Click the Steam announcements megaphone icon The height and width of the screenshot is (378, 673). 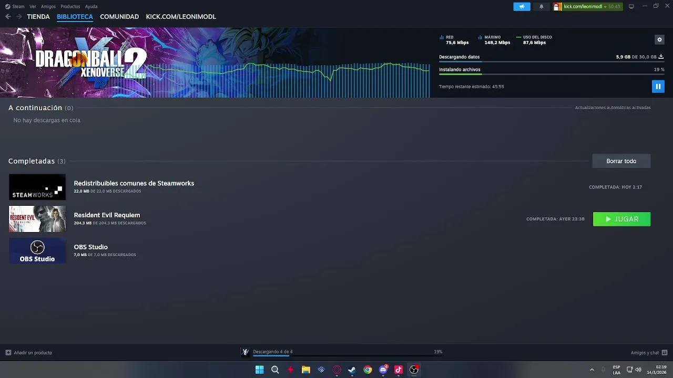(x=522, y=6)
